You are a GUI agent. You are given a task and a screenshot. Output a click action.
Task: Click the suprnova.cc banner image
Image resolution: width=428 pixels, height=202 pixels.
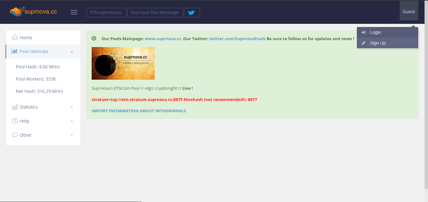[123, 63]
